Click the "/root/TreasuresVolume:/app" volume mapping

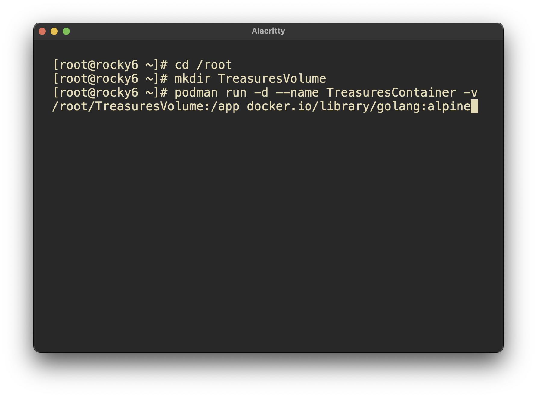coord(146,106)
